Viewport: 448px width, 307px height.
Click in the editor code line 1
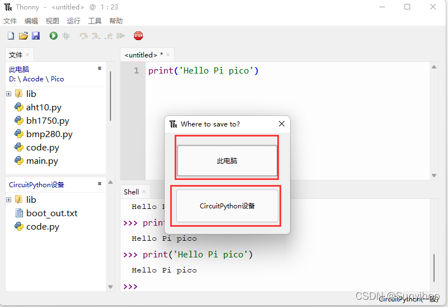(204, 70)
